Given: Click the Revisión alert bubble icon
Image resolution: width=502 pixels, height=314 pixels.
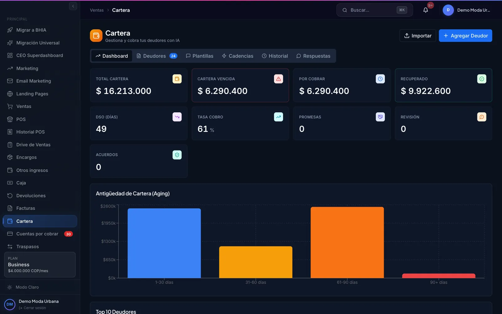Looking at the screenshot, I should [x=482, y=117].
